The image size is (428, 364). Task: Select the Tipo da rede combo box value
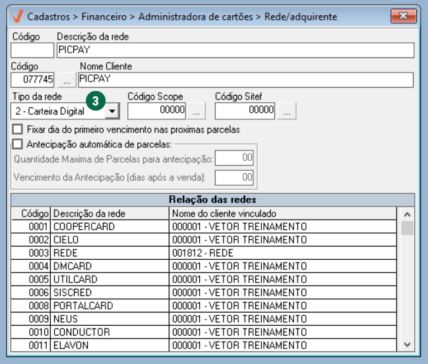pyautogui.click(x=58, y=111)
